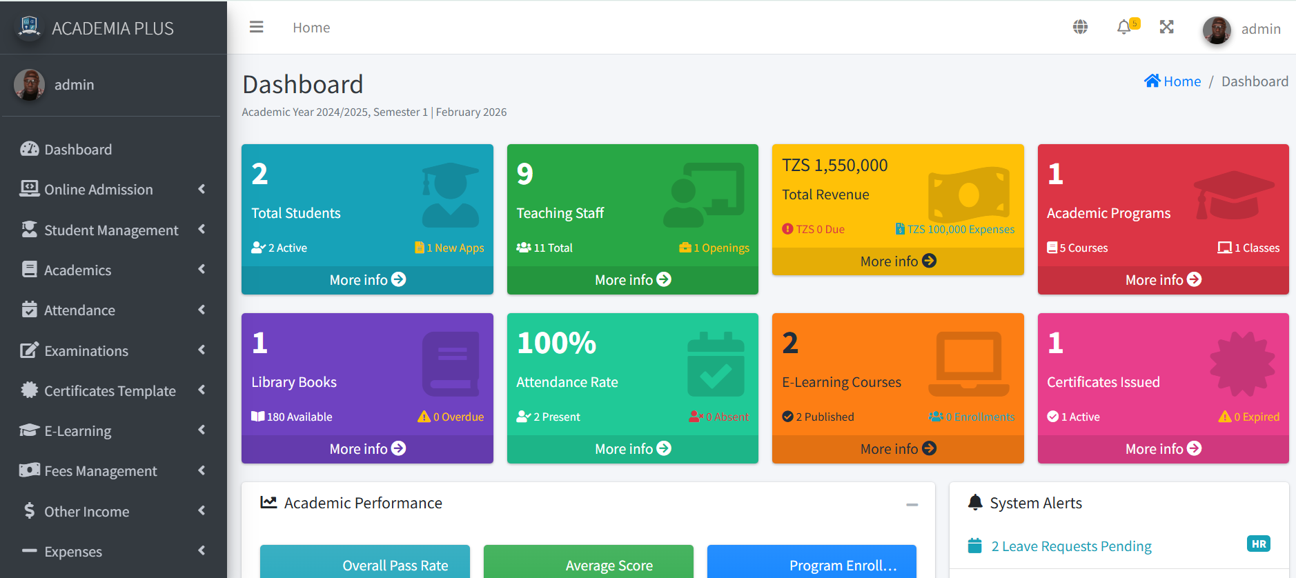The image size is (1296, 578).
Task: Click the graduation cap icon on Academic Programs
Action: [x=1234, y=195]
